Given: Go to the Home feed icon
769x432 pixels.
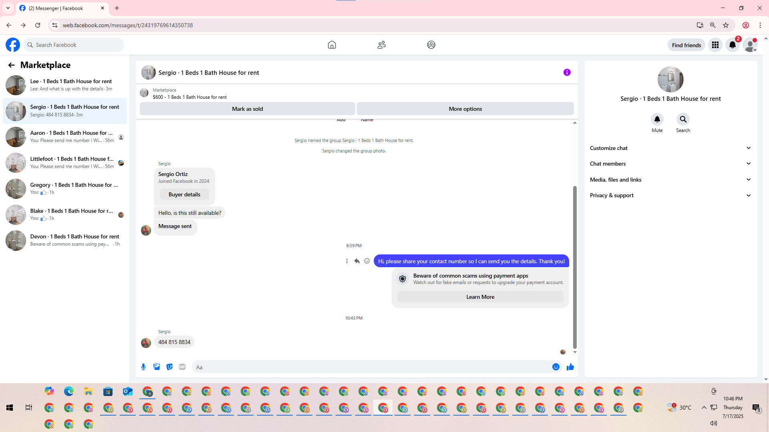Looking at the screenshot, I should coord(332,45).
